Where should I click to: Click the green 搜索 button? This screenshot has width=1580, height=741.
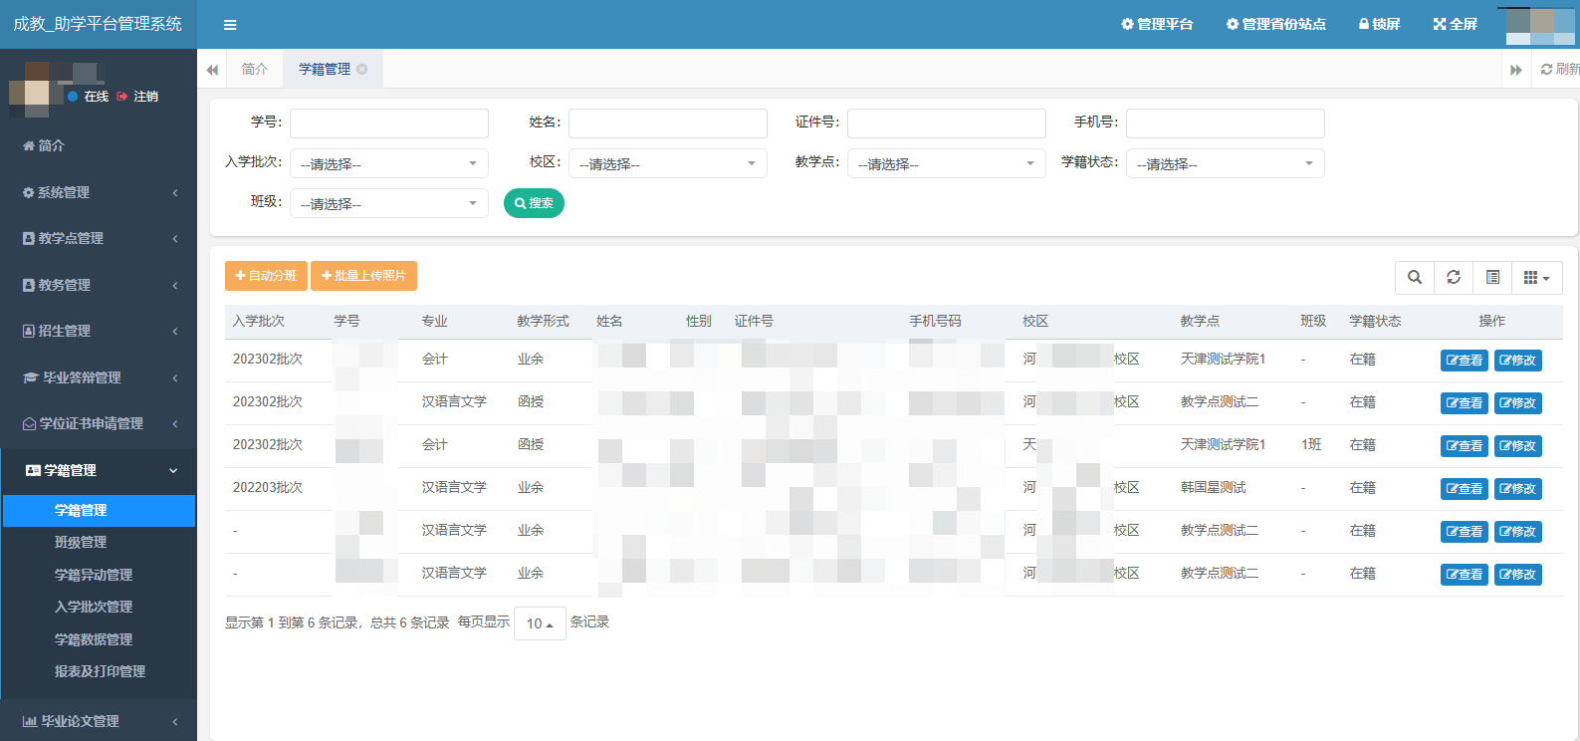tap(534, 203)
